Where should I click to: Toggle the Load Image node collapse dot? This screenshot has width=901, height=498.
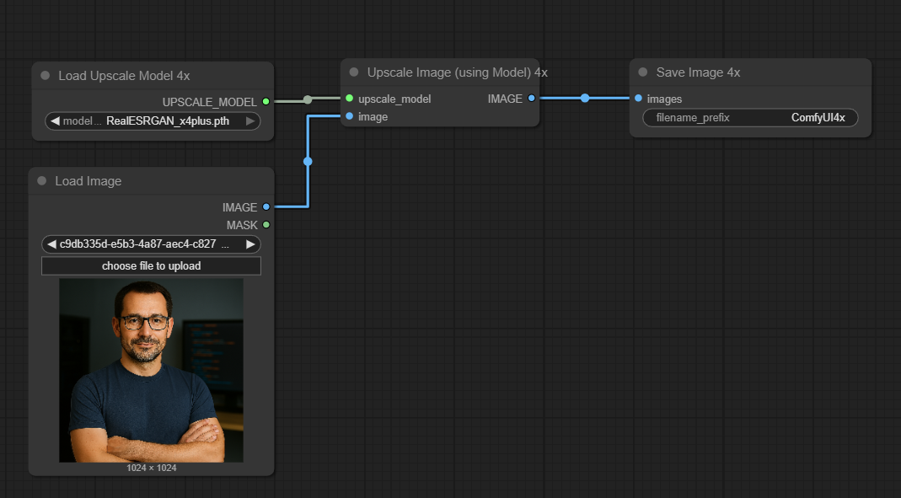tap(42, 181)
